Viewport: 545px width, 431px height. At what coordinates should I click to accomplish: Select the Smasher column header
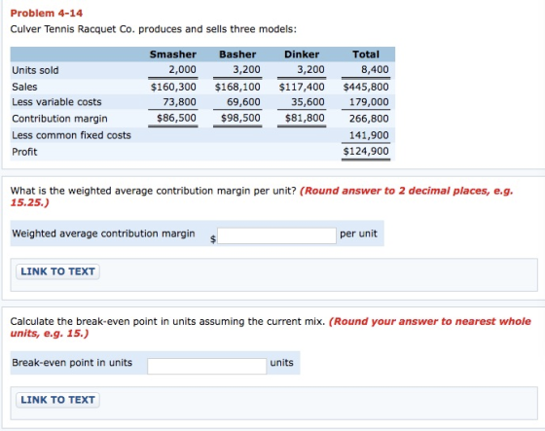[173, 54]
